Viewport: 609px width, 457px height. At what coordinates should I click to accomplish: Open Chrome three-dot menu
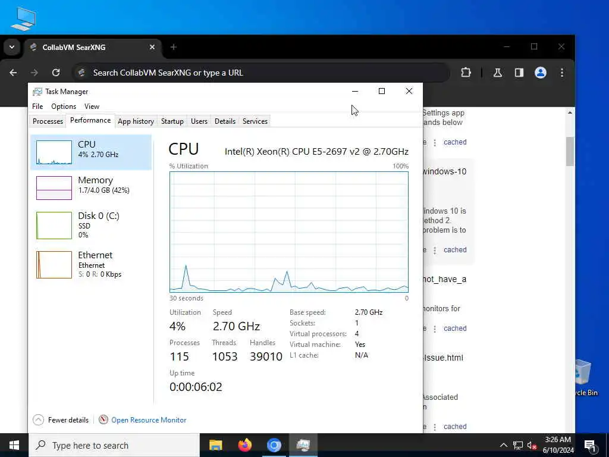[562, 73]
